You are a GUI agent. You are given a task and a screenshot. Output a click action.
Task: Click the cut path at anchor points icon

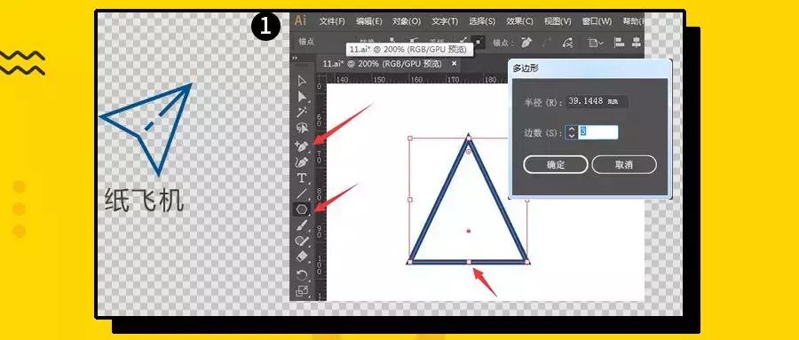pos(567,43)
